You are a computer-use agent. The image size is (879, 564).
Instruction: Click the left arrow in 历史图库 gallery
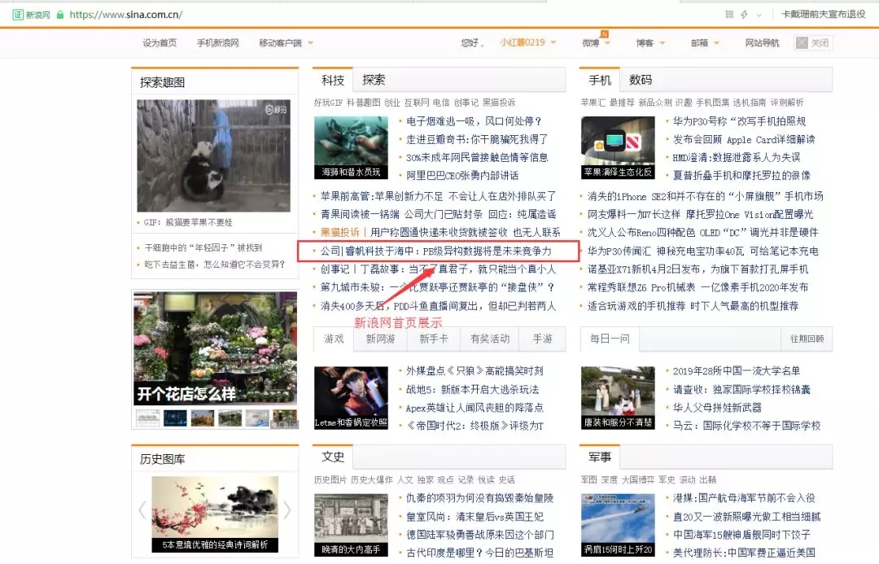point(142,510)
